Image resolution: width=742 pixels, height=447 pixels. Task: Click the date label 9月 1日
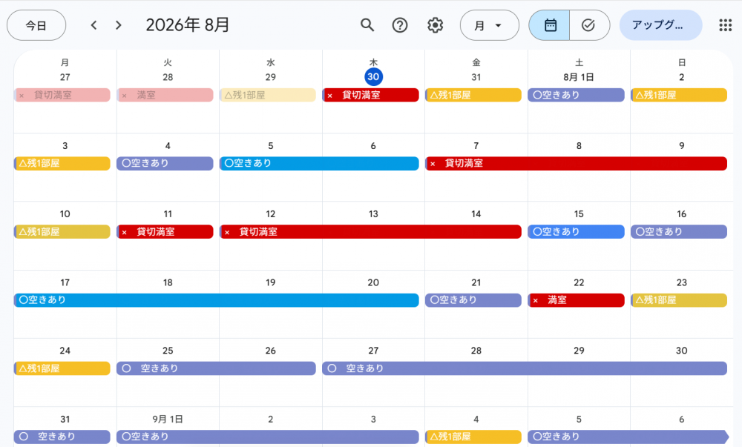point(168,419)
